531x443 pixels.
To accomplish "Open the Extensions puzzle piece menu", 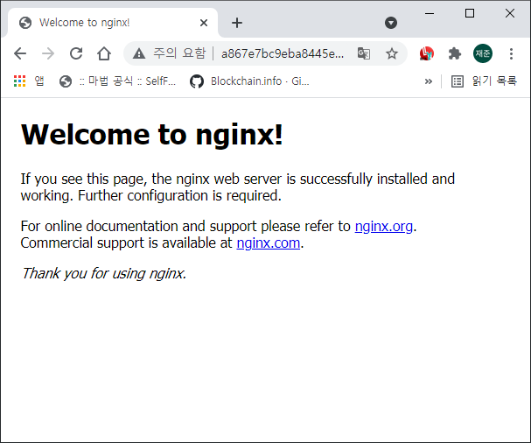I will tap(455, 53).
